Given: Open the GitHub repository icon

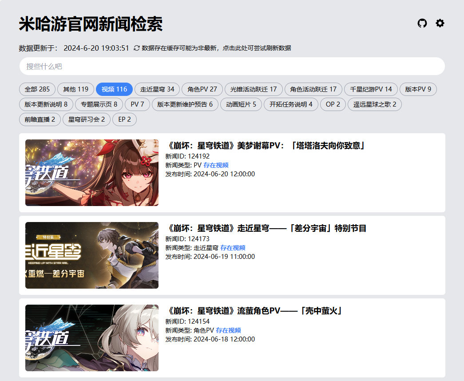Looking at the screenshot, I should (x=422, y=23).
